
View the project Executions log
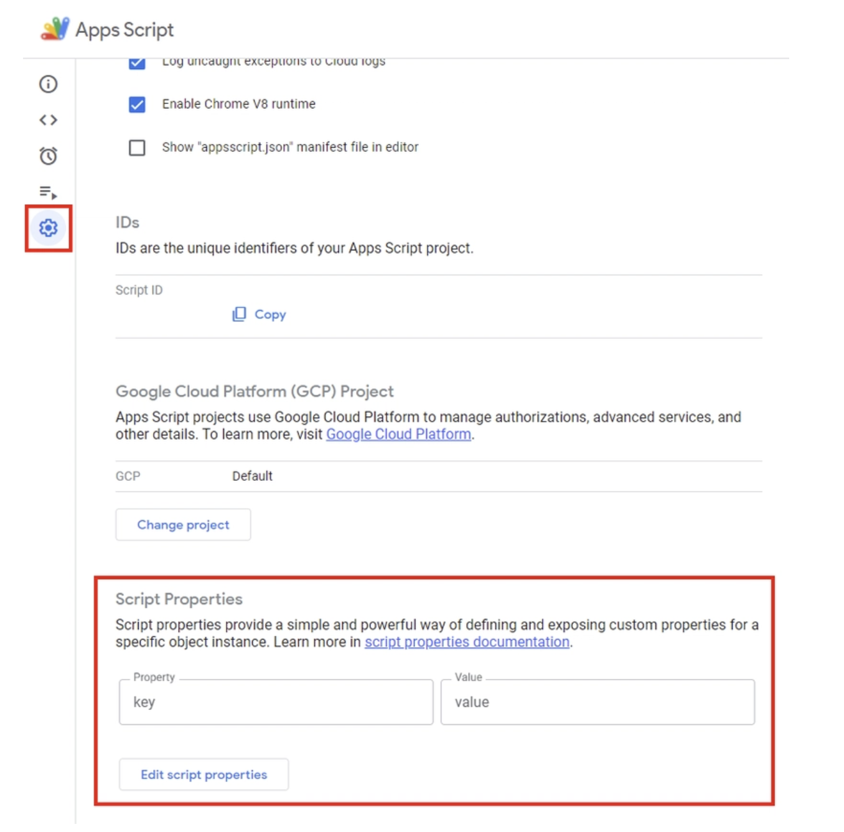point(47,192)
